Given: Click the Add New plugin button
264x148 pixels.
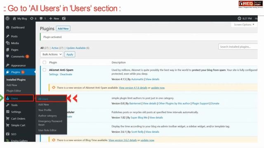Looking at the screenshot, I should coord(63,28).
